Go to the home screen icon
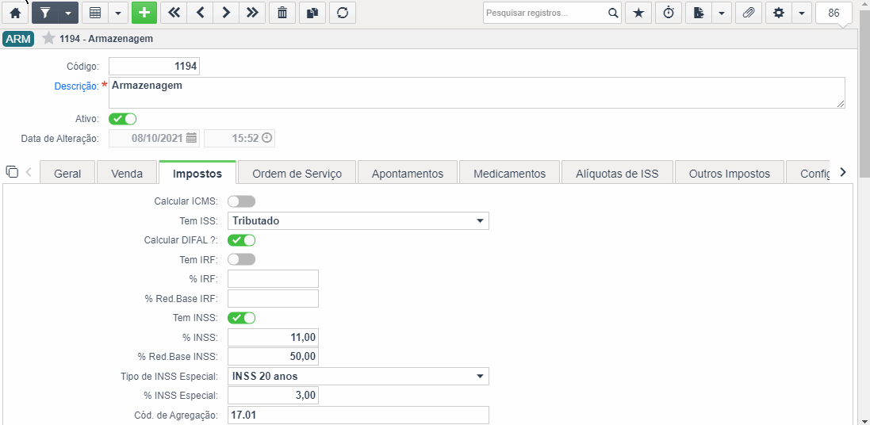 (15, 13)
